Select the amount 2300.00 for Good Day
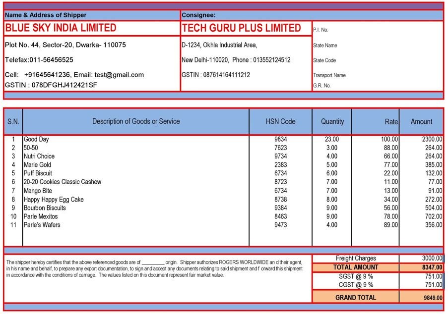Screen dimensions: 448x314 tap(432, 139)
